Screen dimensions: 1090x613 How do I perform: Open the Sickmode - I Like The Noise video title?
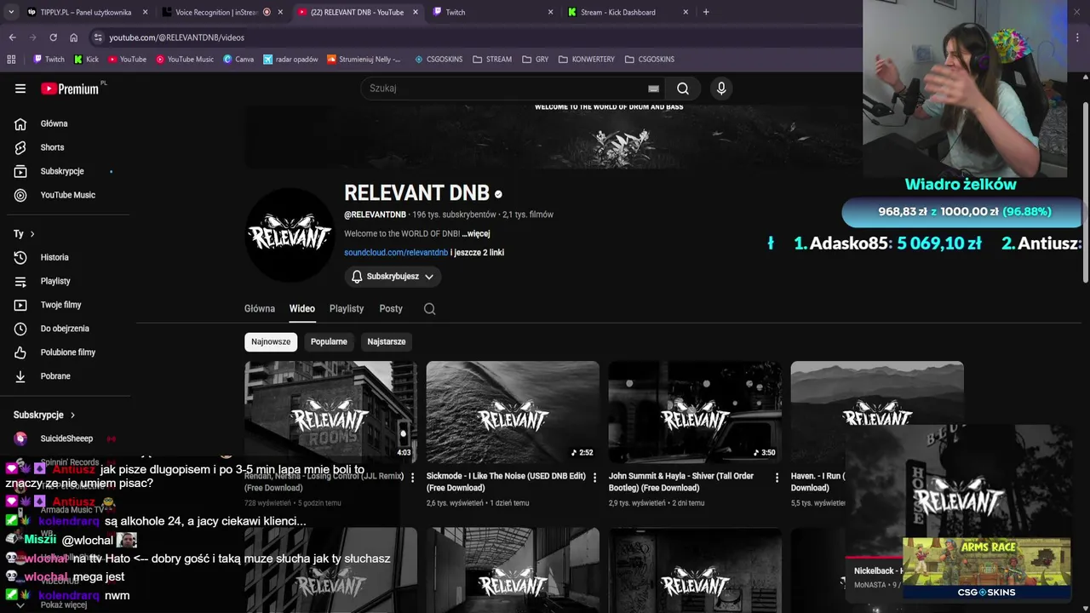pos(506,482)
